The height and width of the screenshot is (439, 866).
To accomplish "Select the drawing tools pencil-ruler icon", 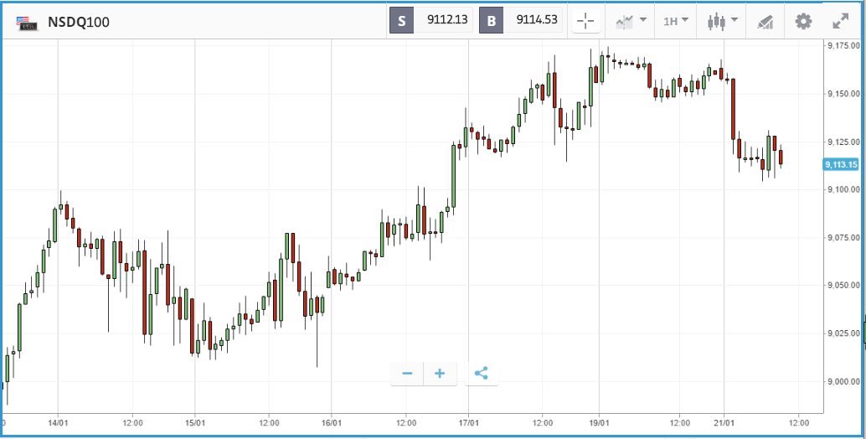I will 765,22.
